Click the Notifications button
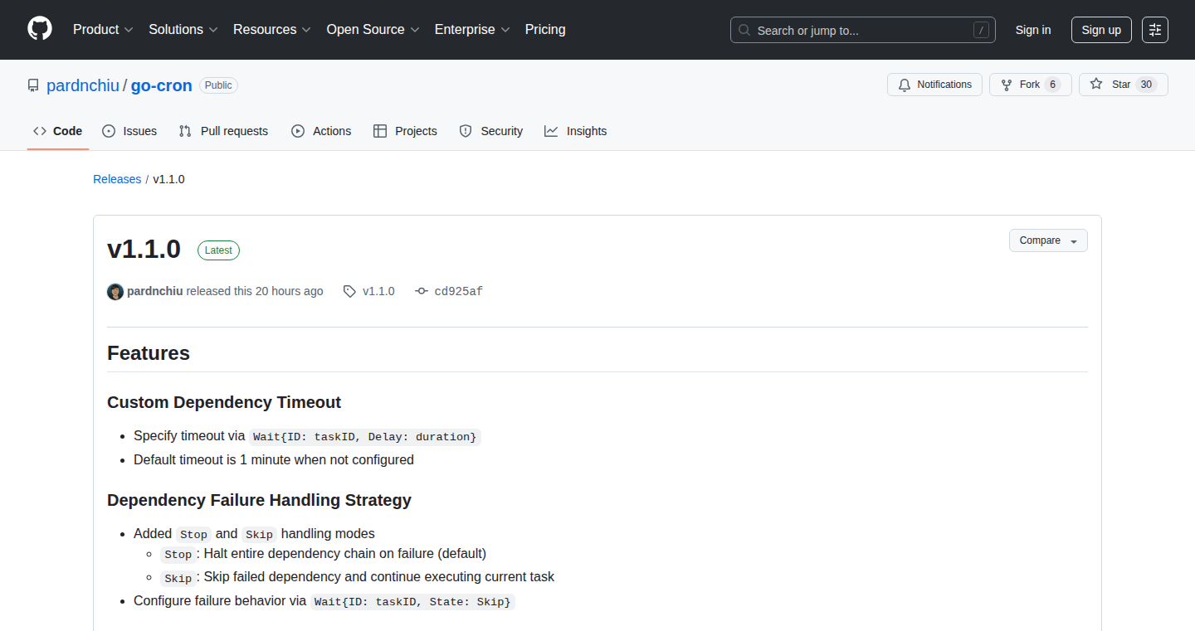The height and width of the screenshot is (631, 1195). (934, 85)
